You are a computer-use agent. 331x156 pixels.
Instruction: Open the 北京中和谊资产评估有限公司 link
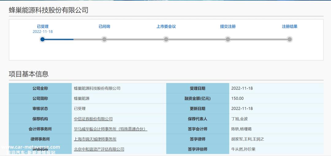[99, 149]
